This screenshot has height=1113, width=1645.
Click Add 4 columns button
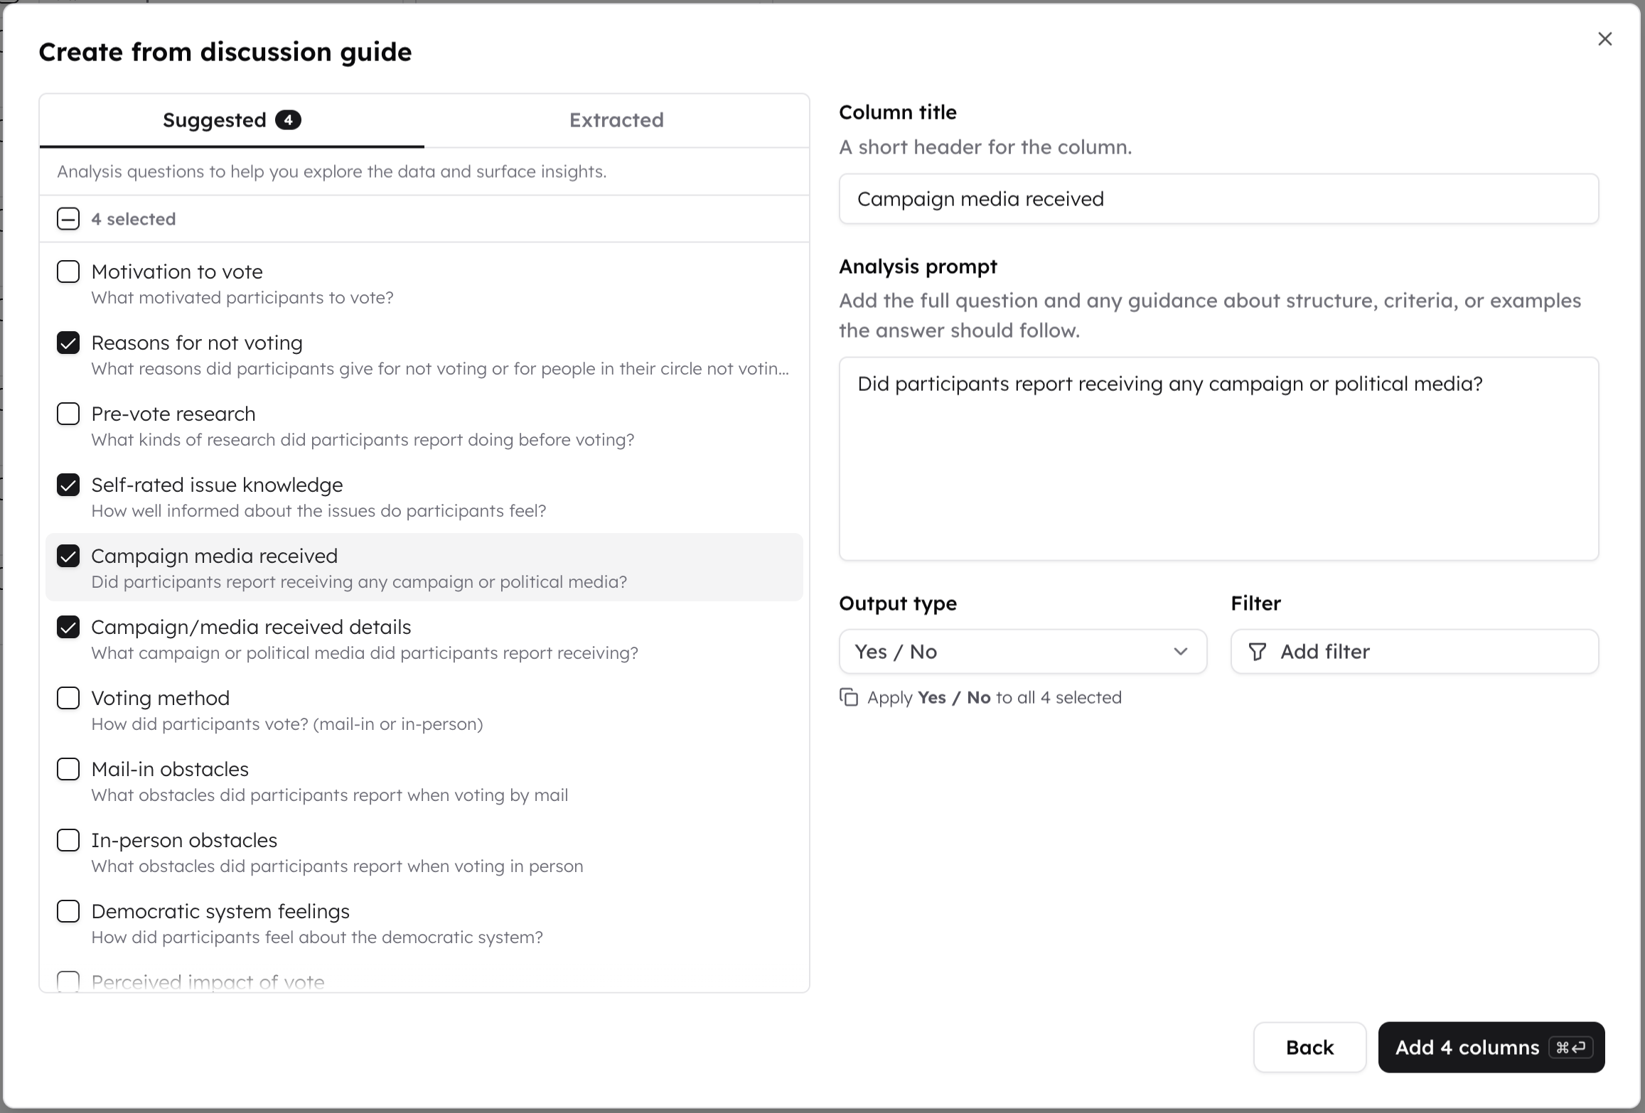pyautogui.click(x=1491, y=1048)
